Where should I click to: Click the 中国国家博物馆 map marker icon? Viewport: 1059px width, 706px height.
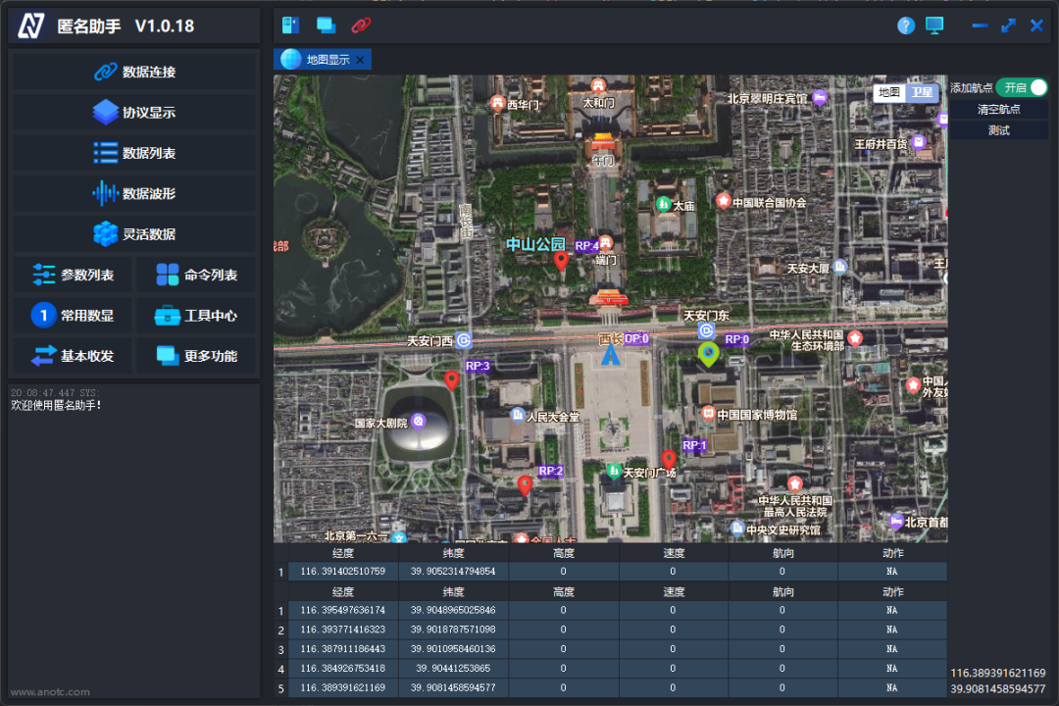coord(708,413)
